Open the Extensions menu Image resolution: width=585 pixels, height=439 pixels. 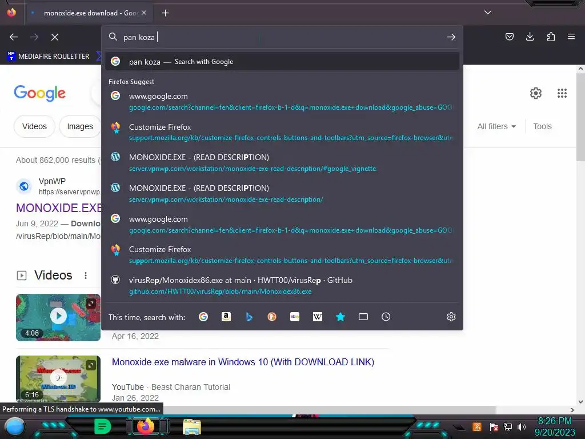pos(551,37)
